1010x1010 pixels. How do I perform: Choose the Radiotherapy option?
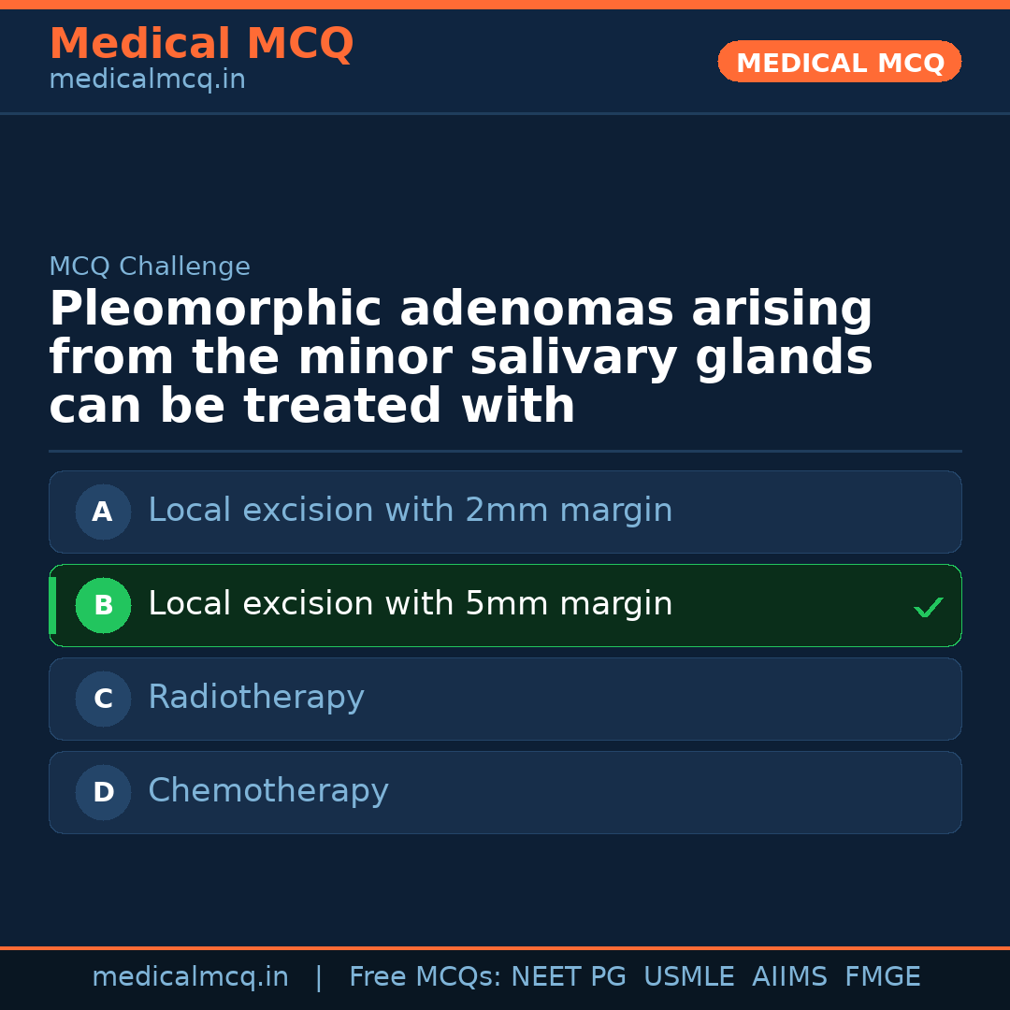(x=255, y=698)
